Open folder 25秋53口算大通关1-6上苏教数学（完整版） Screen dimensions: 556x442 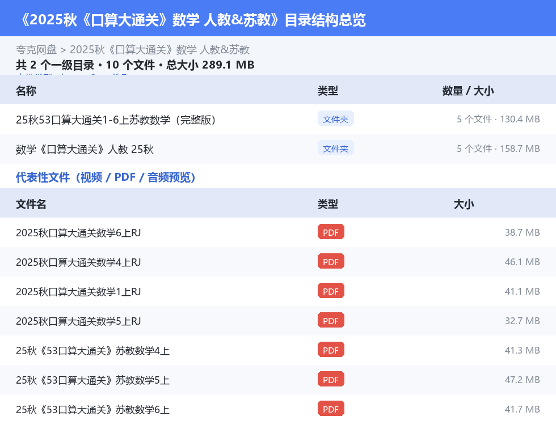click(x=116, y=120)
